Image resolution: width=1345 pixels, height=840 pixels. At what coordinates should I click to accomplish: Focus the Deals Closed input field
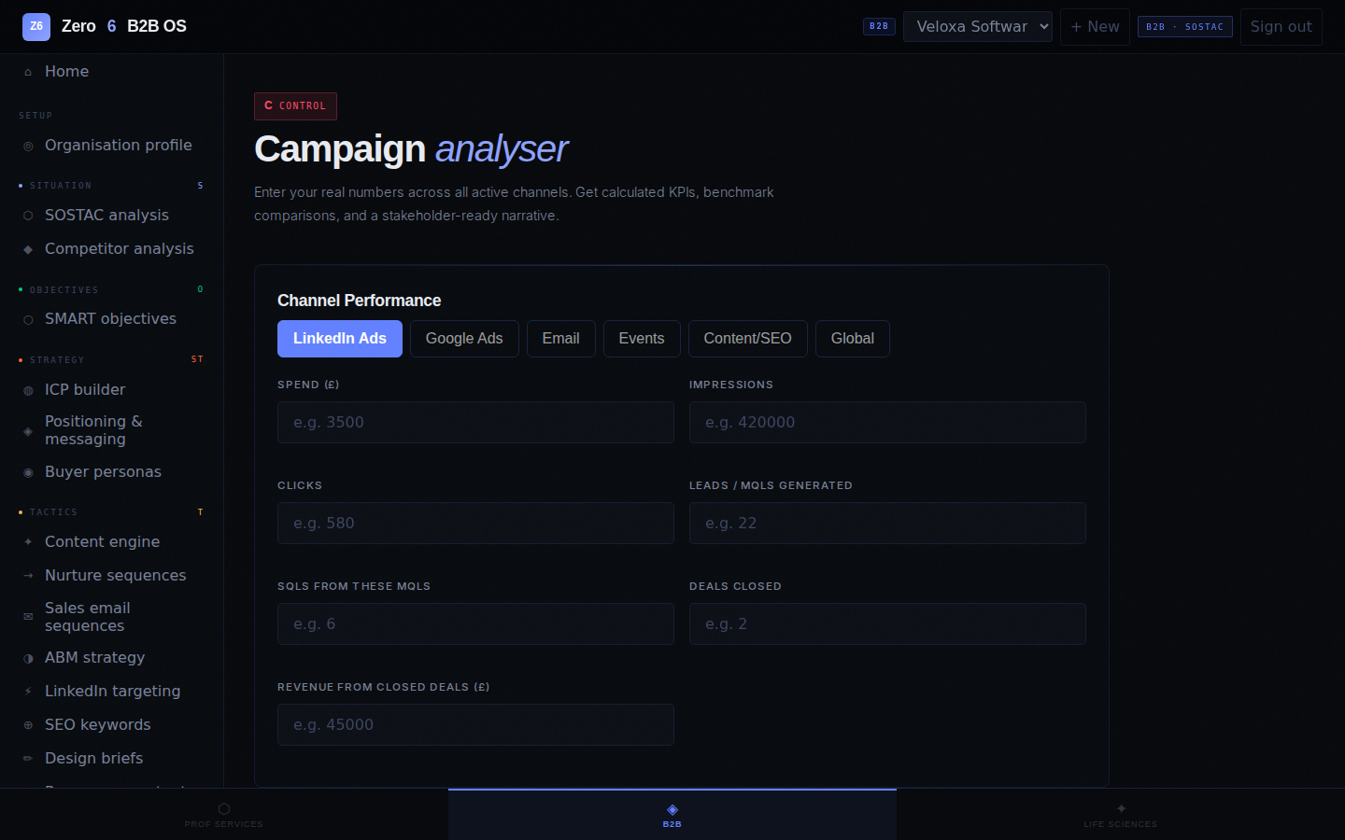[887, 624]
